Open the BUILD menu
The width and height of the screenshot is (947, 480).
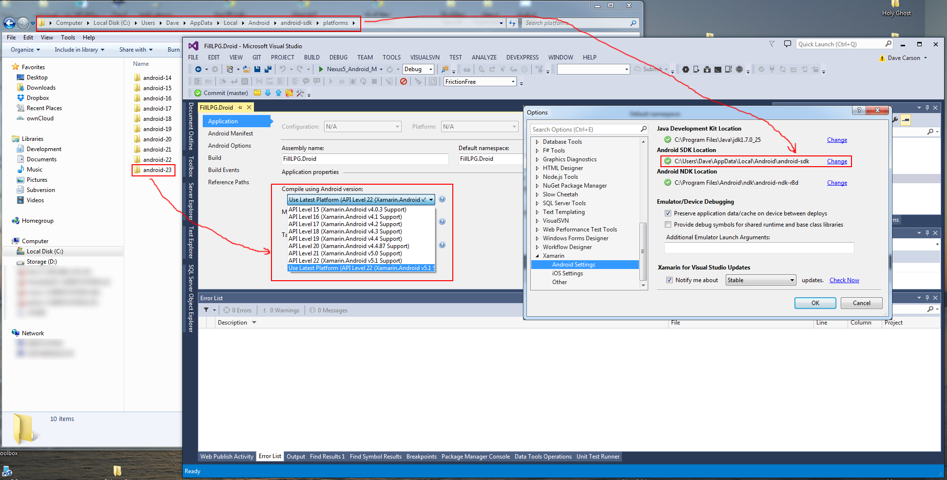tap(312, 57)
